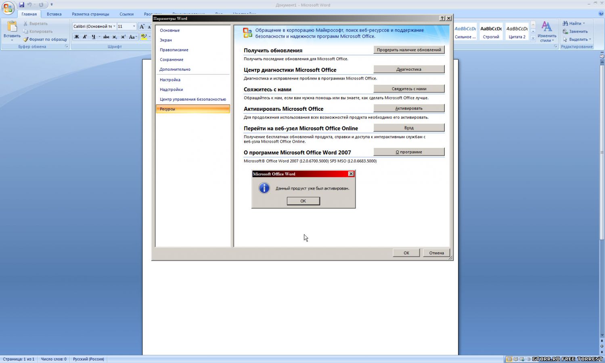The height and width of the screenshot is (363, 605).
Task: Click the Redo icon in quick access toolbar
Action: [x=41, y=5]
